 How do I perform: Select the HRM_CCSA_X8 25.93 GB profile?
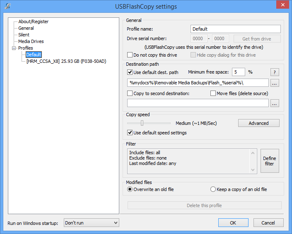pos(66,61)
